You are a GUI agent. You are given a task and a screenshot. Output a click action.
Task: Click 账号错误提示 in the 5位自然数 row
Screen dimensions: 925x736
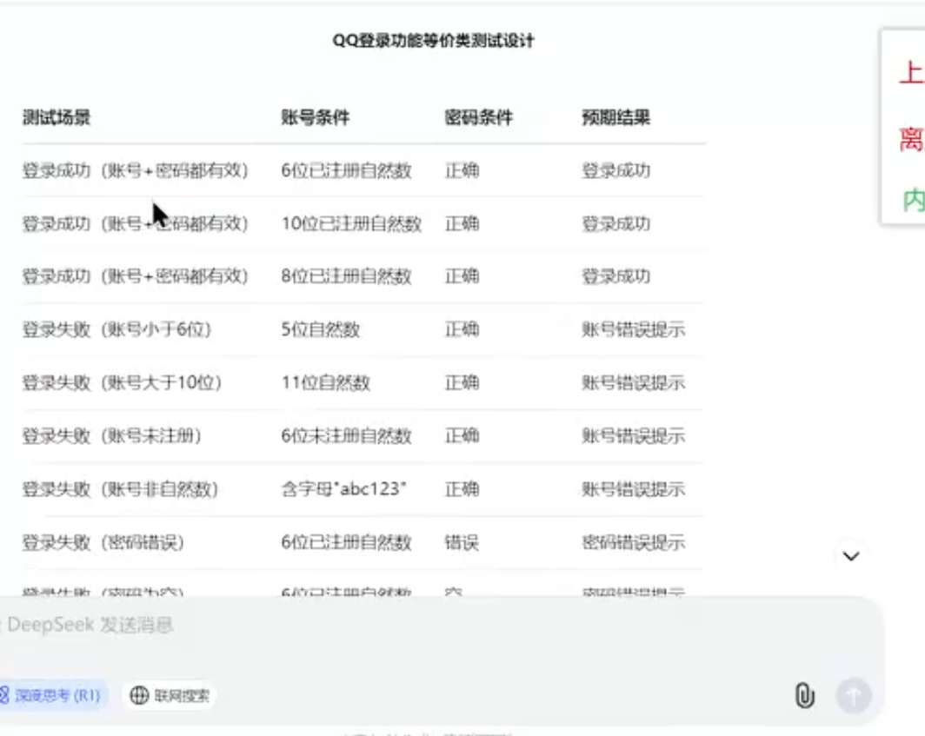[x=634, y=329]
